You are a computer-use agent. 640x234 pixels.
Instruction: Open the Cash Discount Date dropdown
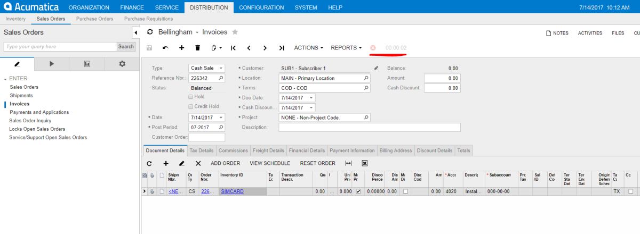[311, 107]
